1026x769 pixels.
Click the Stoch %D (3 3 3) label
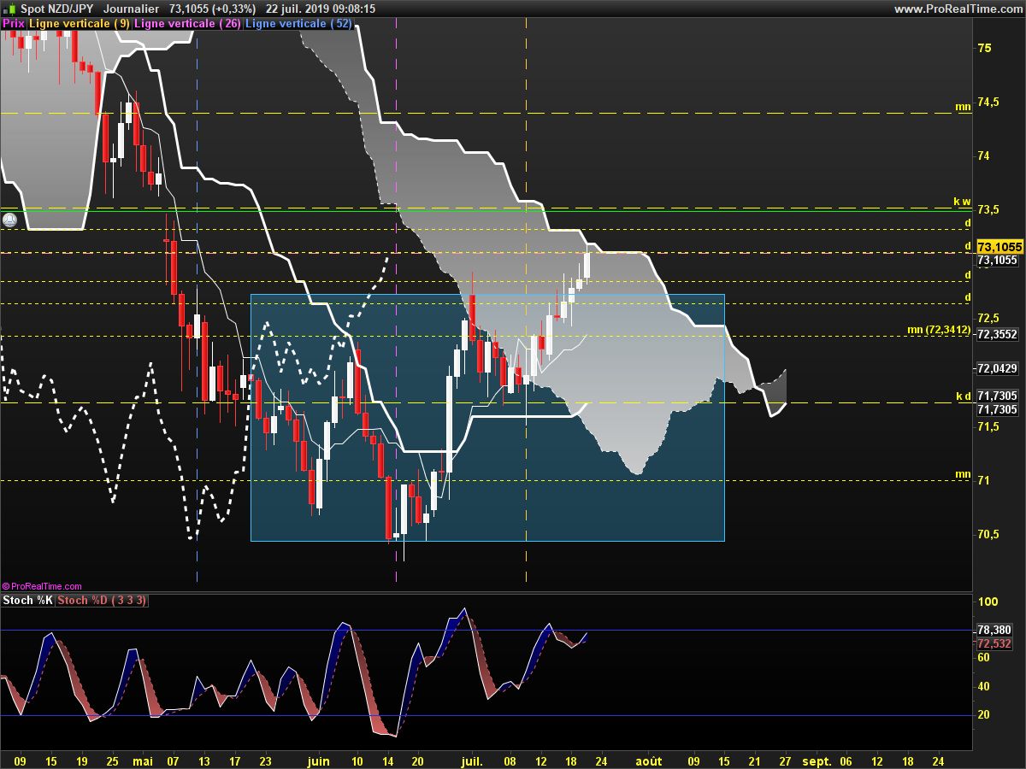pos(102,601)
